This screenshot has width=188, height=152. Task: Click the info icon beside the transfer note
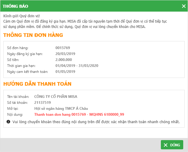tap(8, 122)
